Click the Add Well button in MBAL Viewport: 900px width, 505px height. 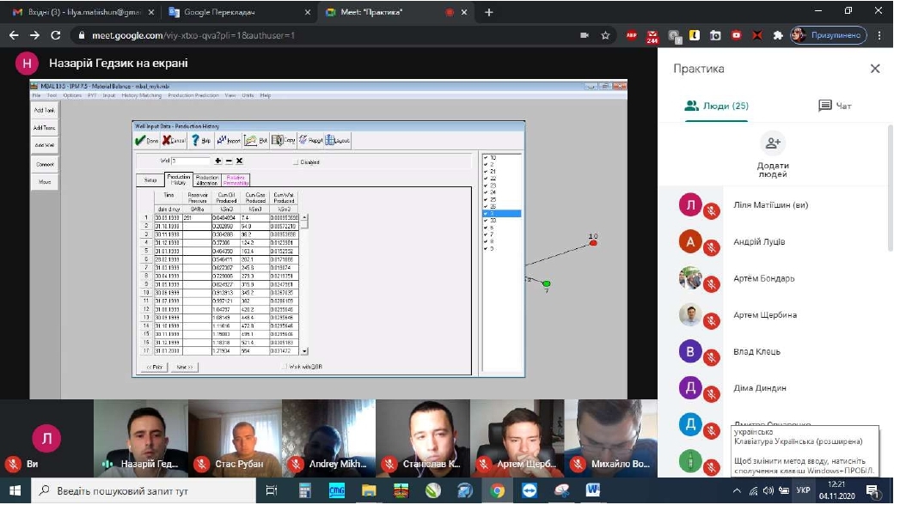pos(44,146)
